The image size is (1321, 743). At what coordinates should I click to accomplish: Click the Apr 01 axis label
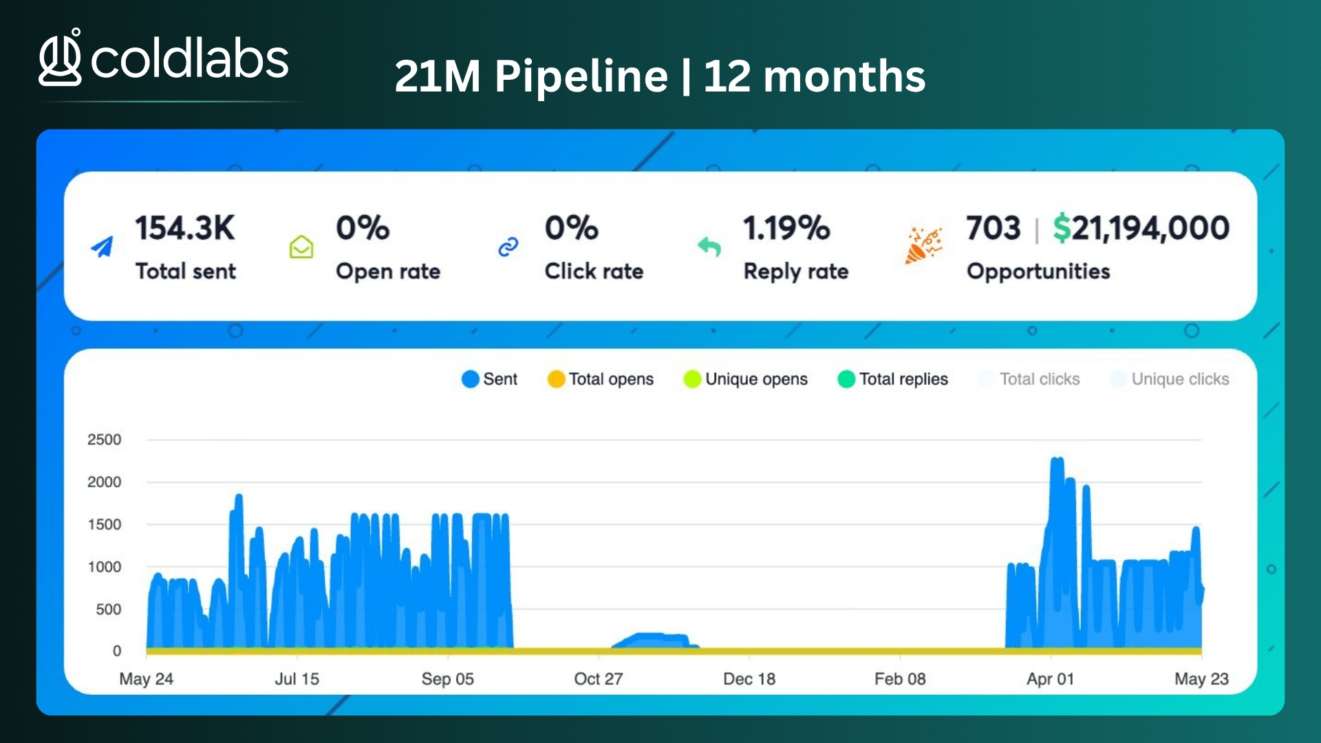[x=1050, y=679]
